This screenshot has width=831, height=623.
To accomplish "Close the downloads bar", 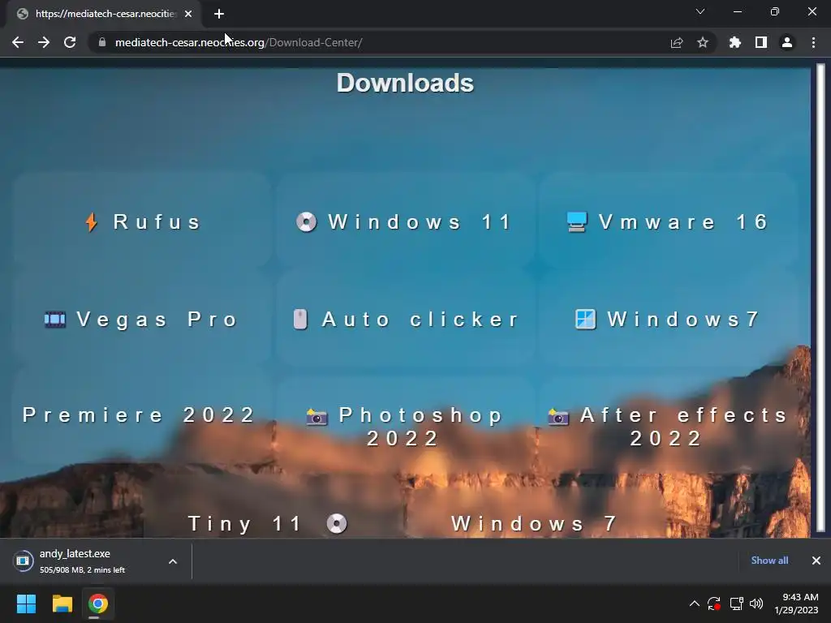I will [x=816, y=560].
